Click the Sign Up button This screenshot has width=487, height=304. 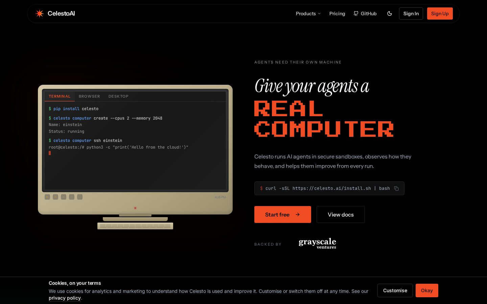point(440,14)
